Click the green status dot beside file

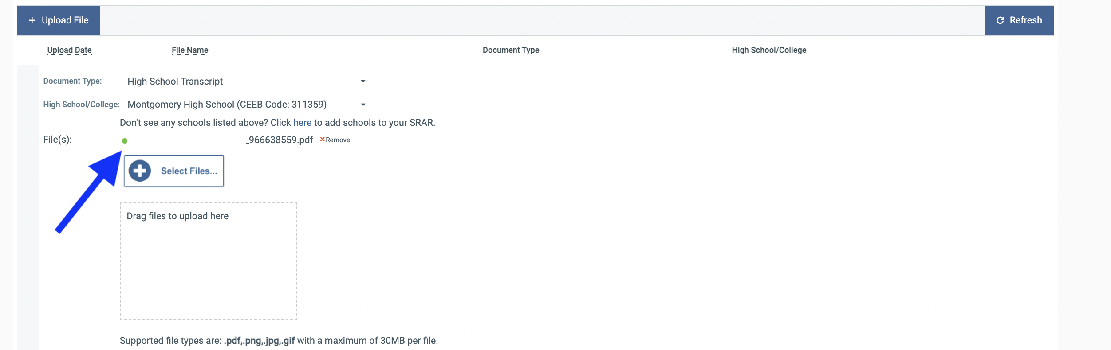click(125, 141)
